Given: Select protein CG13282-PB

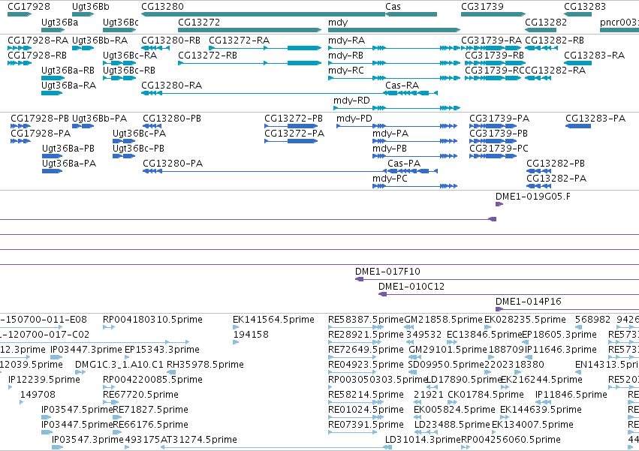Looking at the screenshot, I should click(556, 164).
